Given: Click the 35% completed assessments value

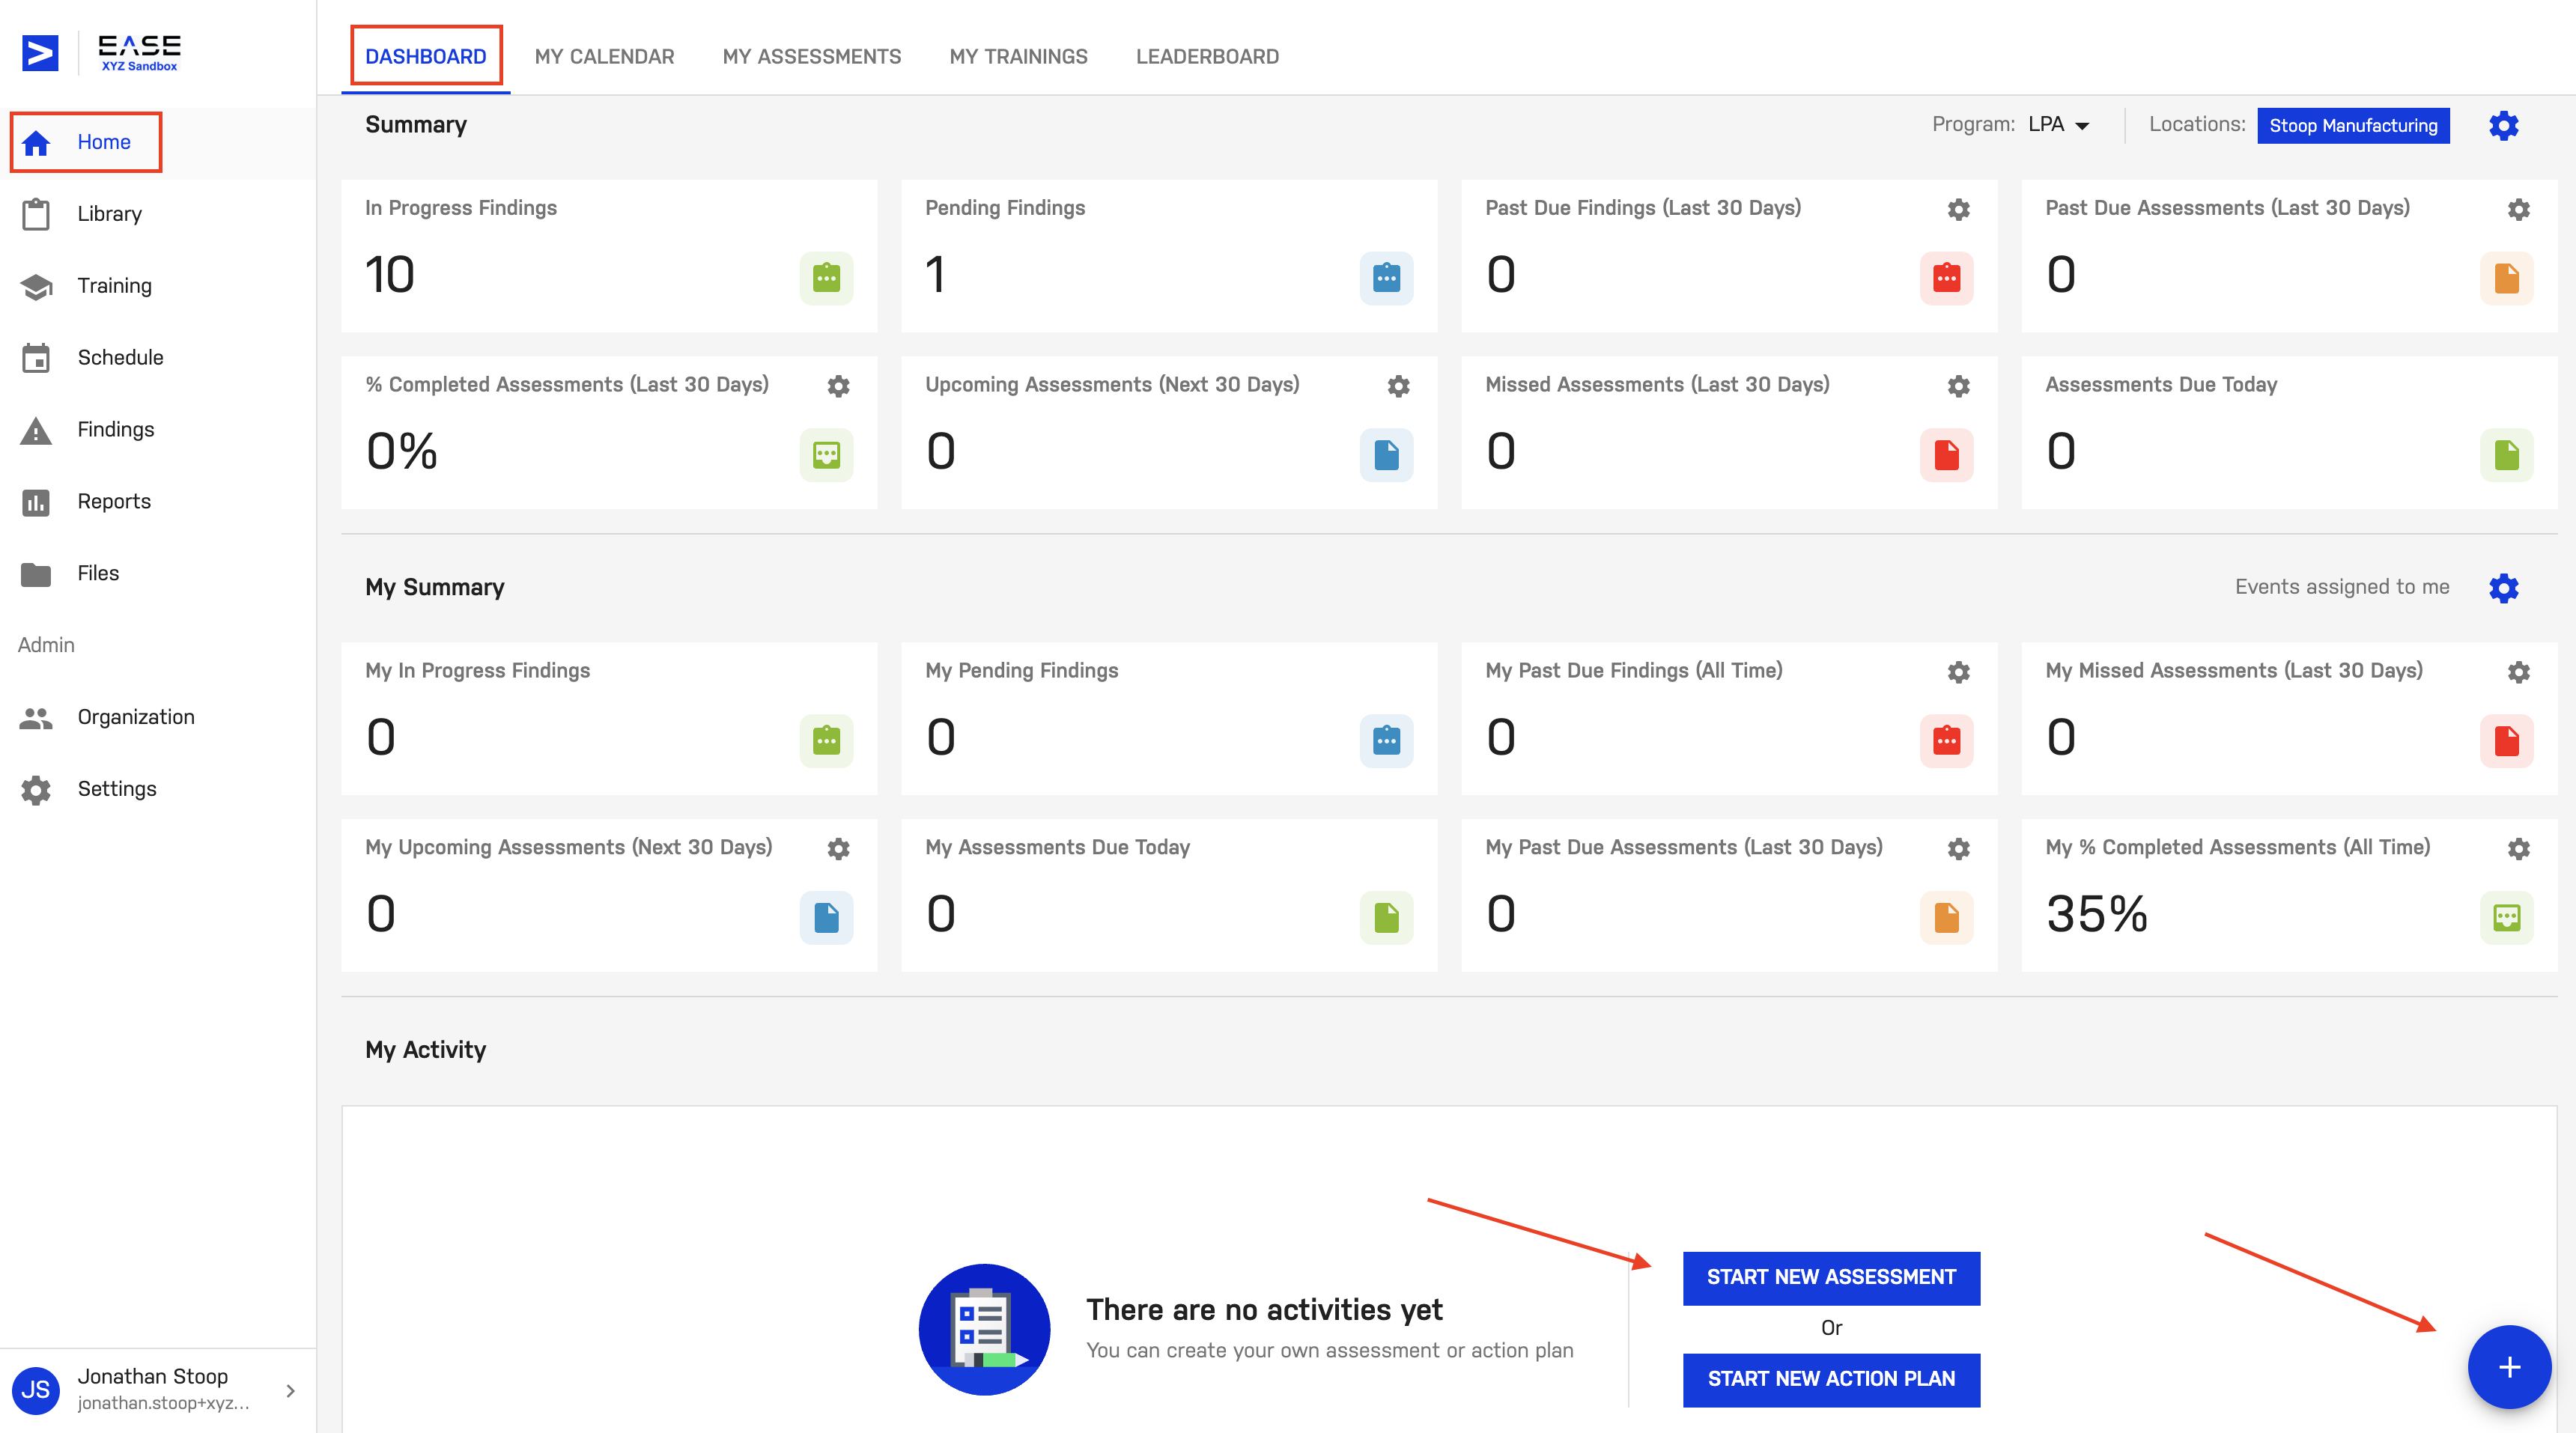Looking at the screenshot, I should pos(2096,914).
